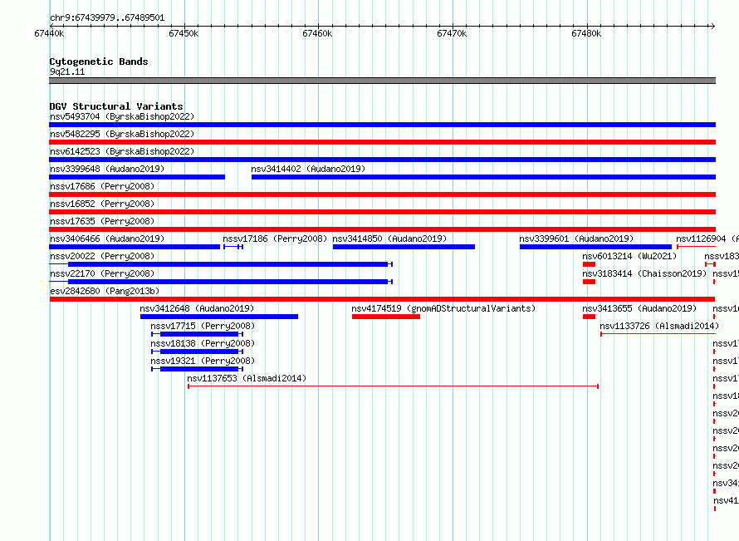This screenshot has height=541, width=739.
Task: Click the blue bar of nsv3399648
Action: pyautogui.click(x=137, y=177)
